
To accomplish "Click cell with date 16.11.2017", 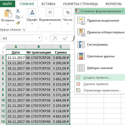I will pos(16,79).
